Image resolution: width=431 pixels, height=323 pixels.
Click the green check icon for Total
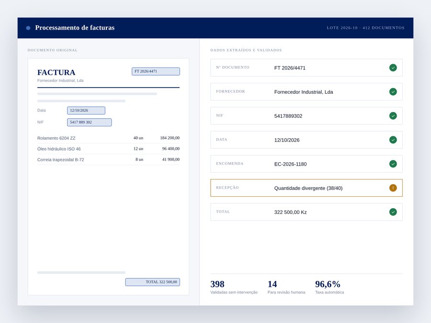[x=393, y=212]
